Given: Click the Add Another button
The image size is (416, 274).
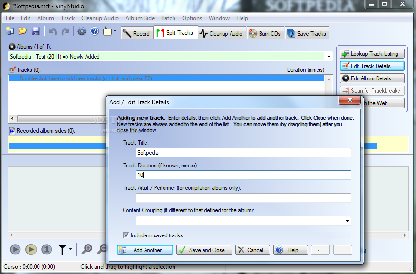Looking at the screenshot, I should pyautogui.click(x=145, y=250).
